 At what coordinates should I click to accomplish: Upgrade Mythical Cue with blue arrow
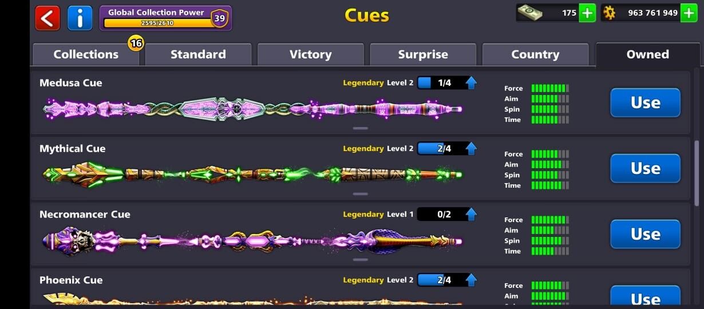coord(471,149)
